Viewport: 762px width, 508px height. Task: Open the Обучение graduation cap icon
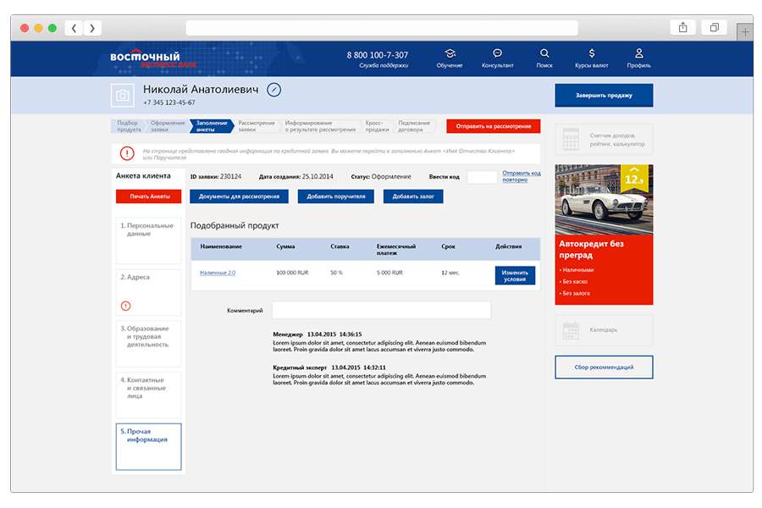[x=450, y=53]
